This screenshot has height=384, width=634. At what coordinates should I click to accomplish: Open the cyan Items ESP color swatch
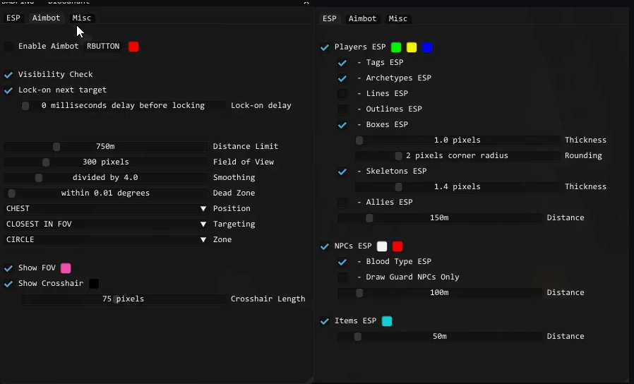(387, 321)
